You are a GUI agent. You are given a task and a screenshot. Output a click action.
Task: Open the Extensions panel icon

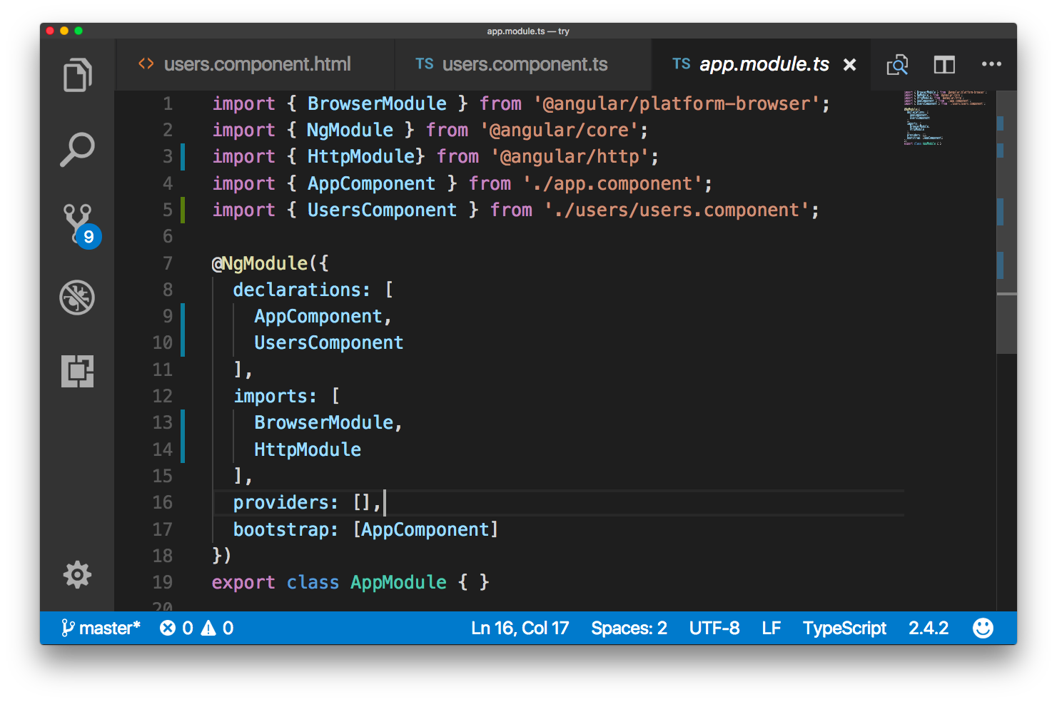click(77, 371)
